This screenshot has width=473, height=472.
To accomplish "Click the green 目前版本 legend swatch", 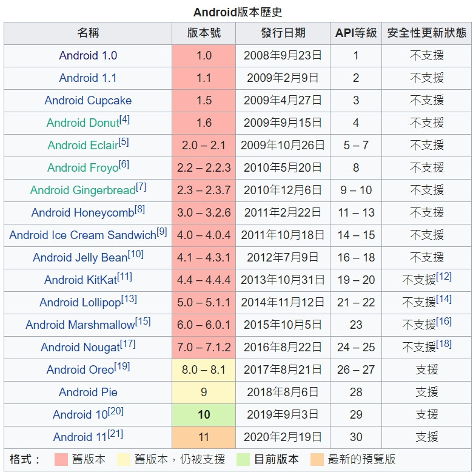I will click(243, 460).
